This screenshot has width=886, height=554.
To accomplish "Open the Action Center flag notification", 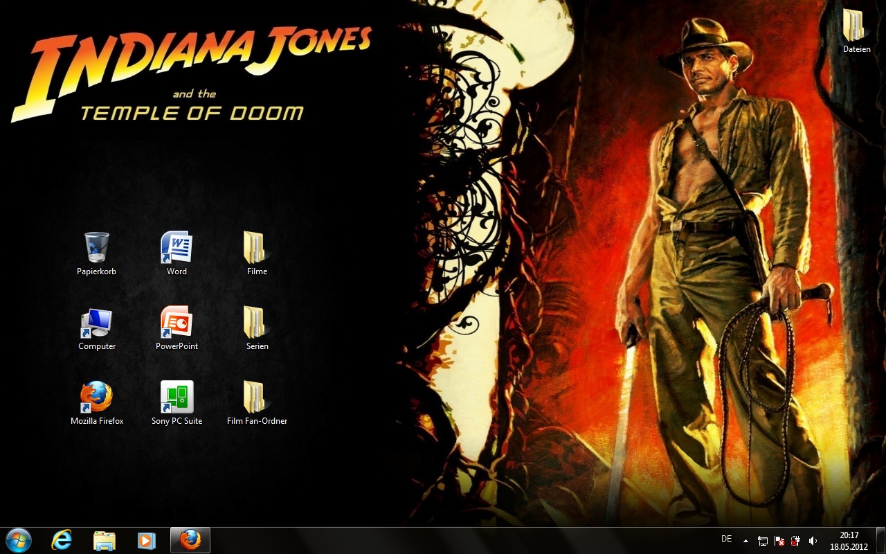I will pos(779,541).
